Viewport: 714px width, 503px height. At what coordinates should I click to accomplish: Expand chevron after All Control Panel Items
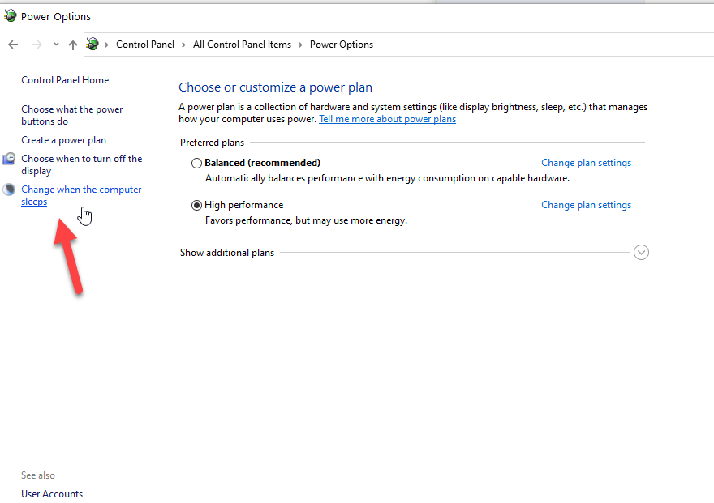point(300,45)
